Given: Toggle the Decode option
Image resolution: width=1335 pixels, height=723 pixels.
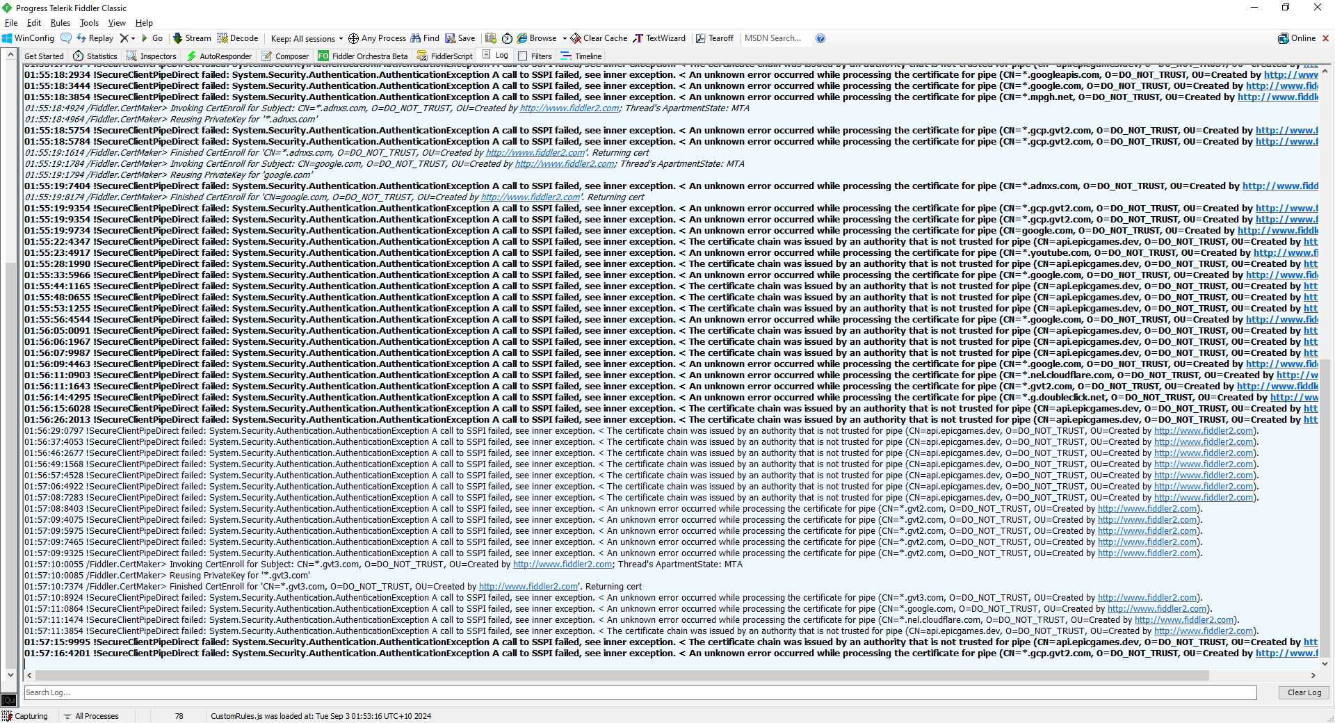Looking at the screenshot, I should pos(237,38).
